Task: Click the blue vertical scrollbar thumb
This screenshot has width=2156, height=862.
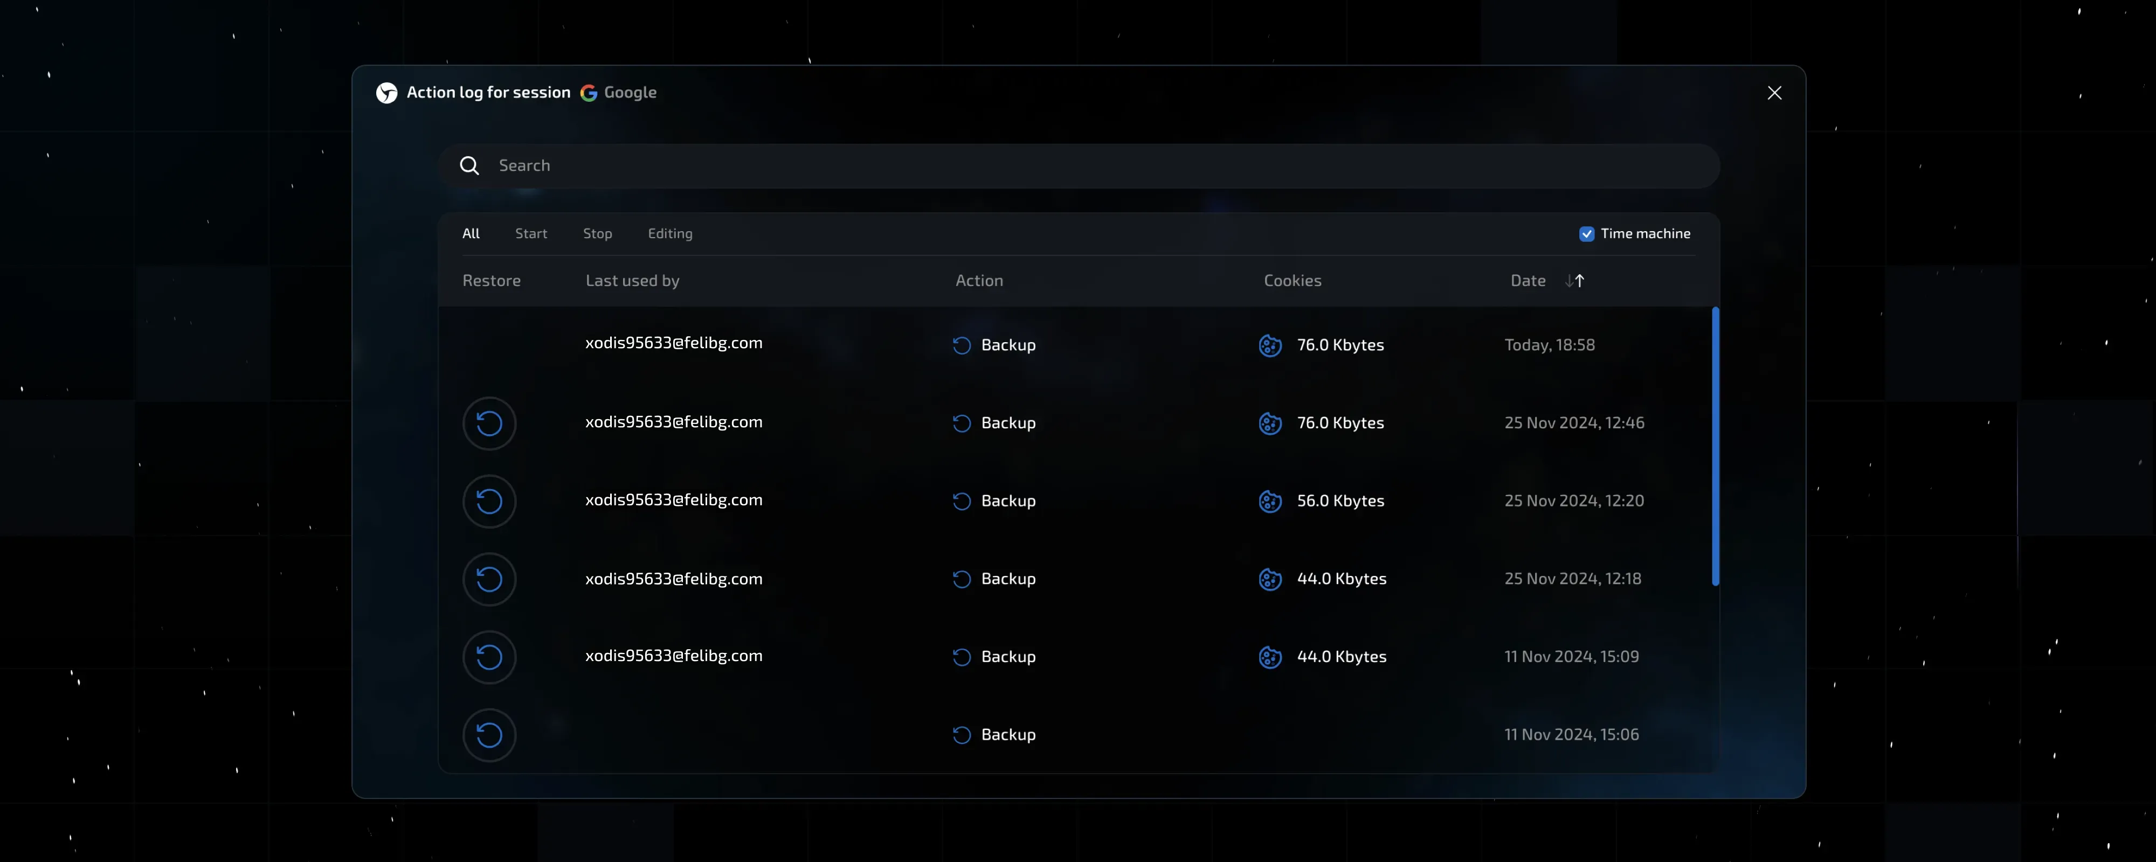Action: tap(1715, 446)
